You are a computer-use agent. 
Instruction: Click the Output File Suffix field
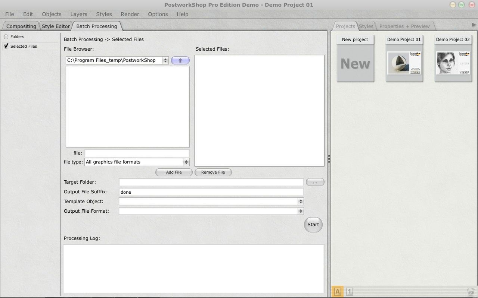coord(211,192)
